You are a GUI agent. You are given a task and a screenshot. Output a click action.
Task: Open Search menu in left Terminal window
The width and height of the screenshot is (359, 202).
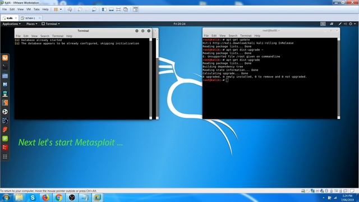45,36
